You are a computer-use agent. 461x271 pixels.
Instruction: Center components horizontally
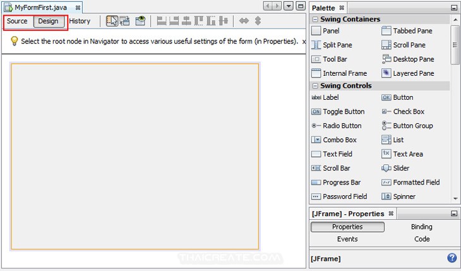(186, 21)
